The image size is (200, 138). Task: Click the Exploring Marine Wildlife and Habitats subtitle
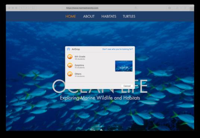click(x=100, y=98)
